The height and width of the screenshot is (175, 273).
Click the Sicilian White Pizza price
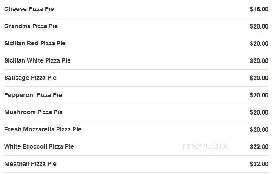tap(259, 61)
